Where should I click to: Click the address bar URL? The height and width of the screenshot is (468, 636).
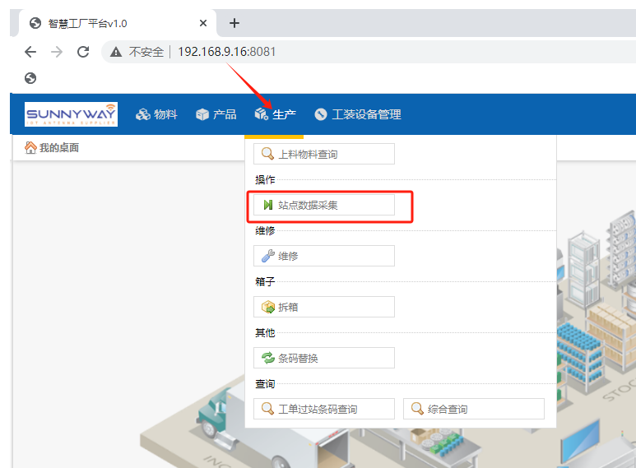[227, 52]
